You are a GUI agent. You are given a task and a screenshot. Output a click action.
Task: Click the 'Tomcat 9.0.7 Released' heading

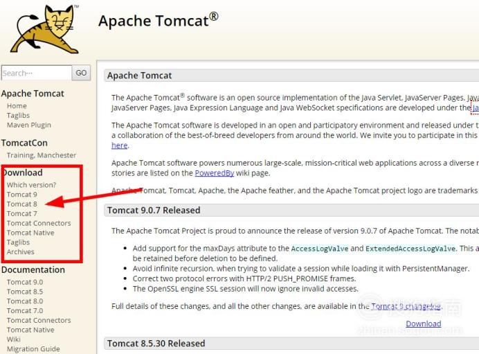[x=154, y=211]
